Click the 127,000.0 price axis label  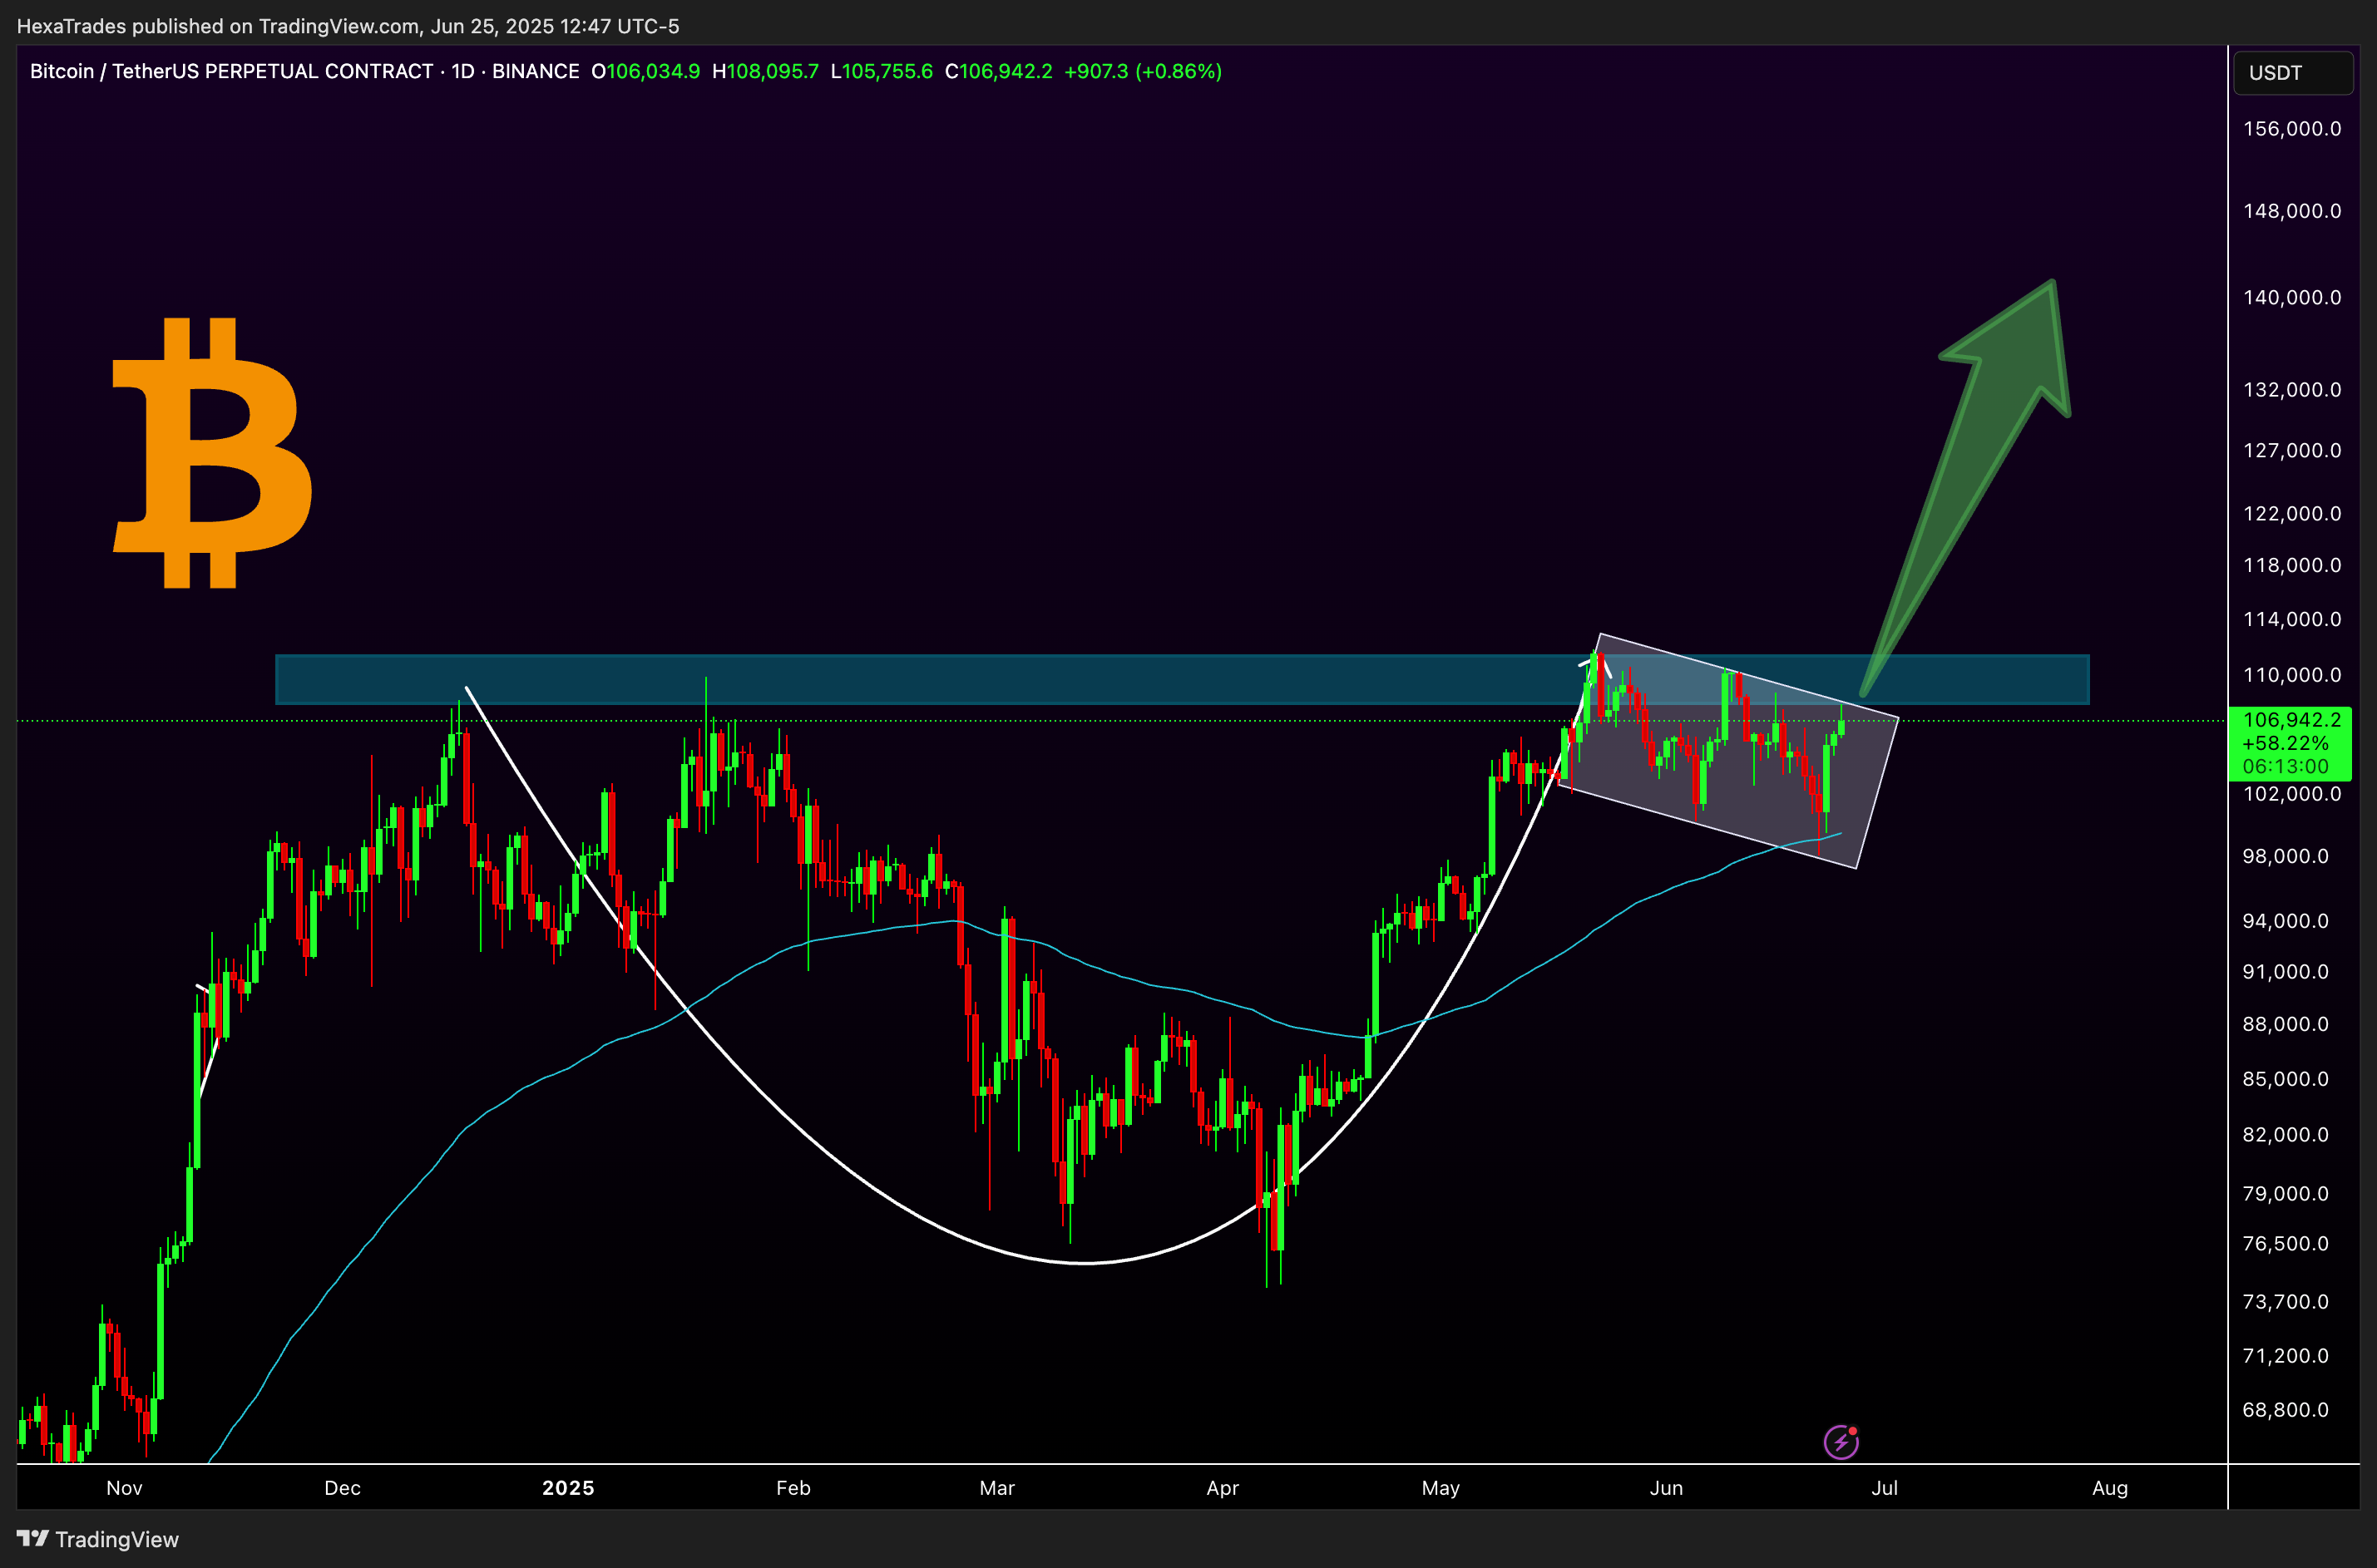click(2292, 451)
